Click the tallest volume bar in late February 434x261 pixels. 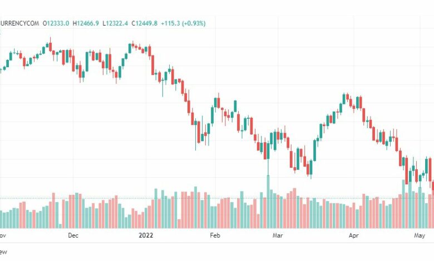point(268,202)
